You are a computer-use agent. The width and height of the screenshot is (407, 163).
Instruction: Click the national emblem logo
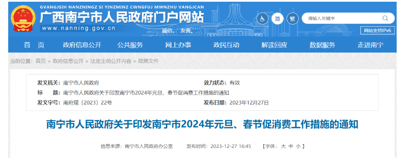[23, 18]
